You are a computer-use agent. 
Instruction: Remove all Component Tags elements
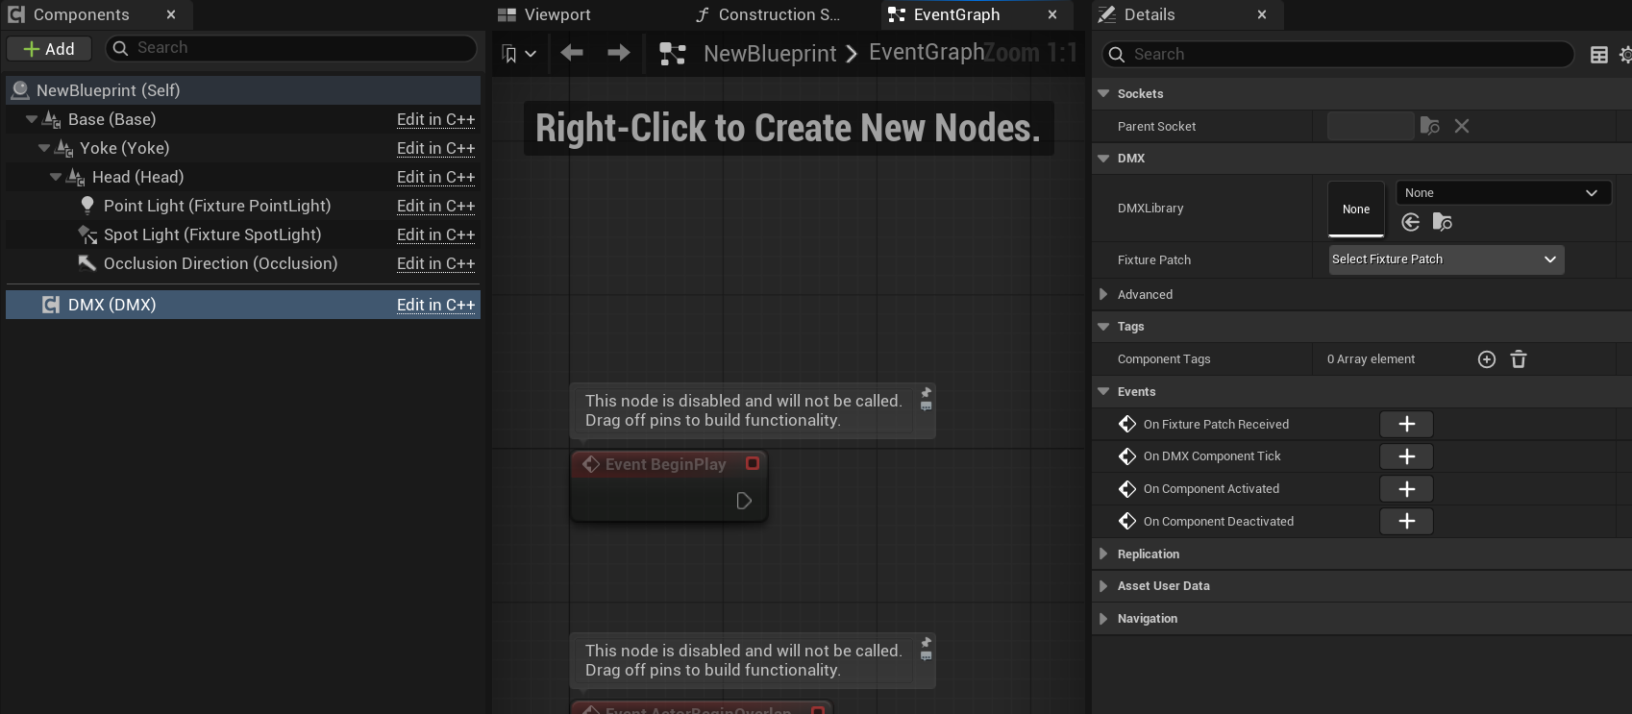coord(1519,359)
